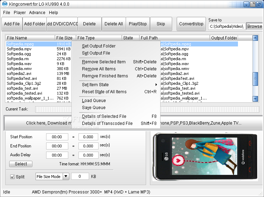The width and height of the screenshot is (264, 197).
Task: Click the Download more converters banner
Action: coord(133,123)
